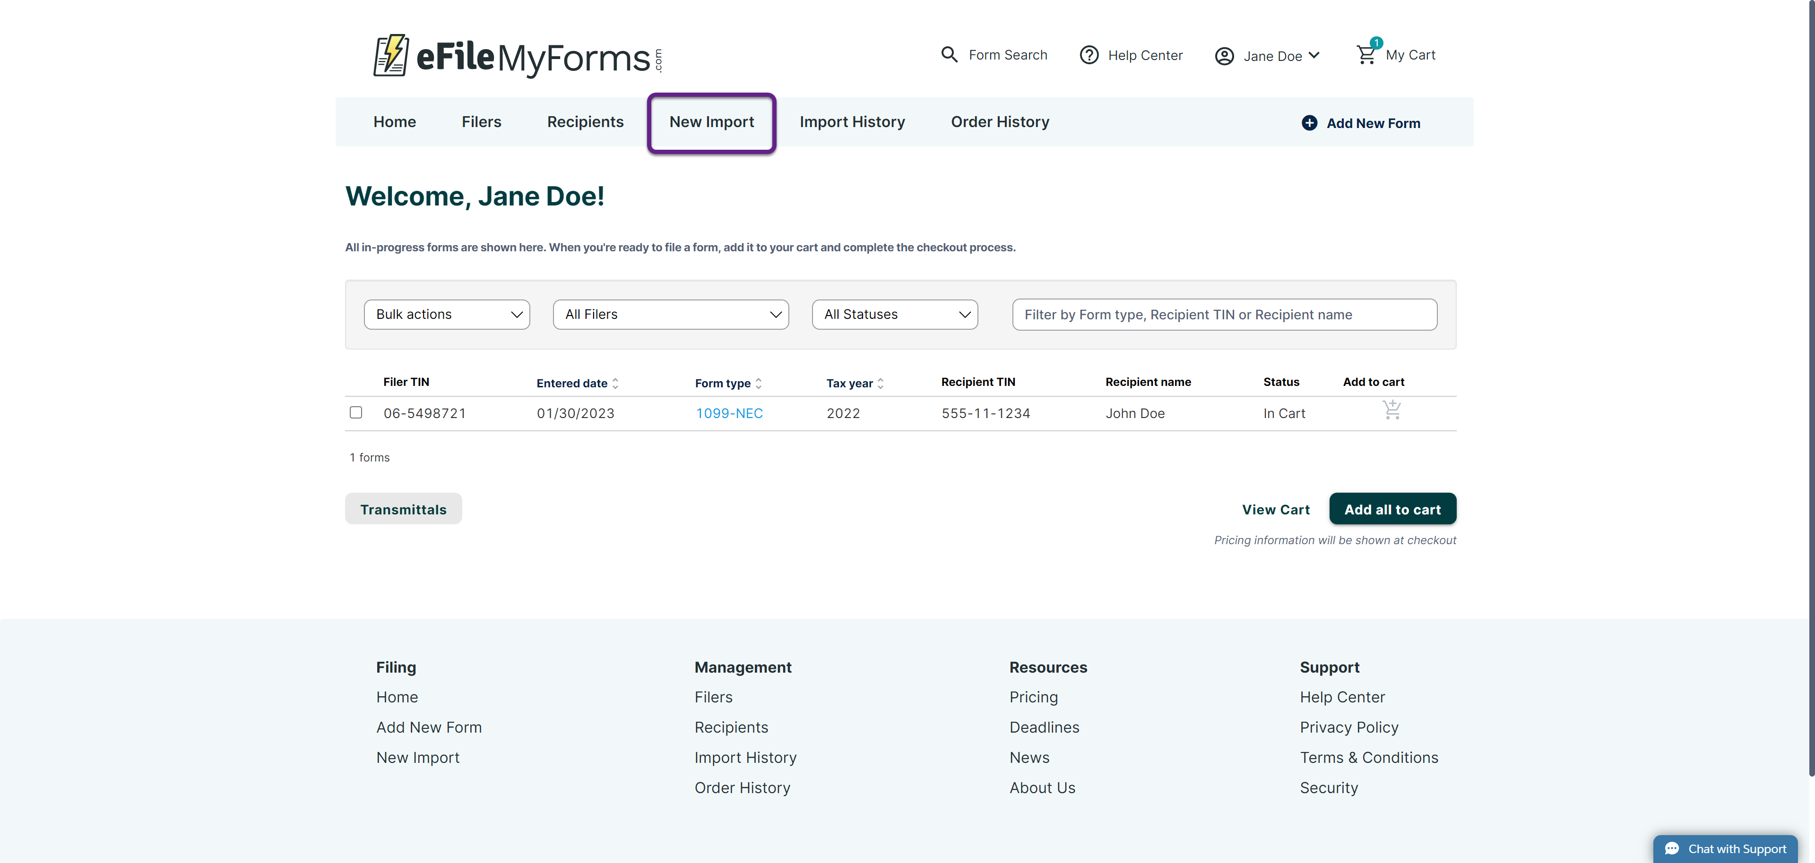Image resolution: width=1815 pixels, height=863 pixels.
Task: Open the All Statuses dropdown
Action: [894, 315]
